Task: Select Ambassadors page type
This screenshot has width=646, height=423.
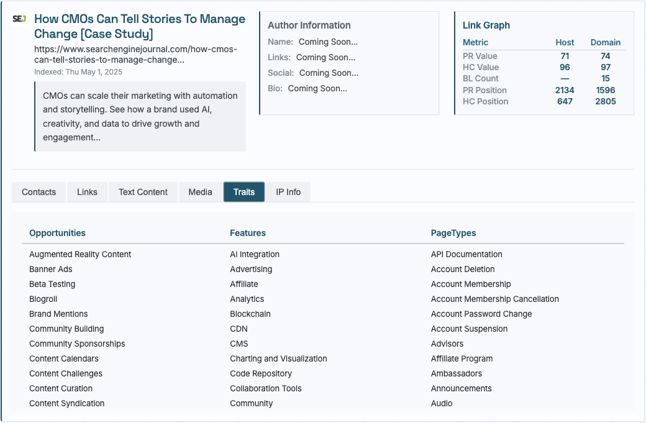Action: (457, 373)
